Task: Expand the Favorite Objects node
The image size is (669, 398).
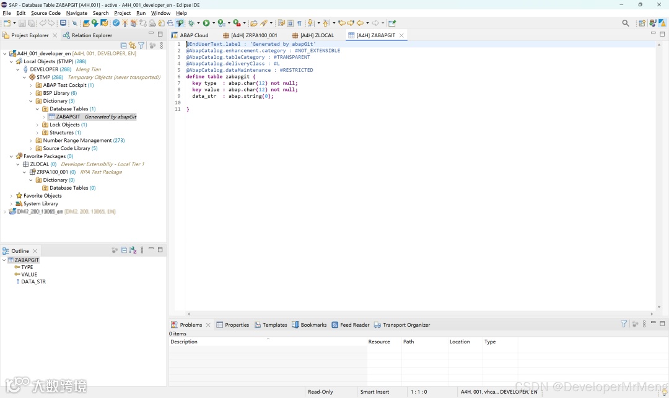Action: tap(12, 195)
